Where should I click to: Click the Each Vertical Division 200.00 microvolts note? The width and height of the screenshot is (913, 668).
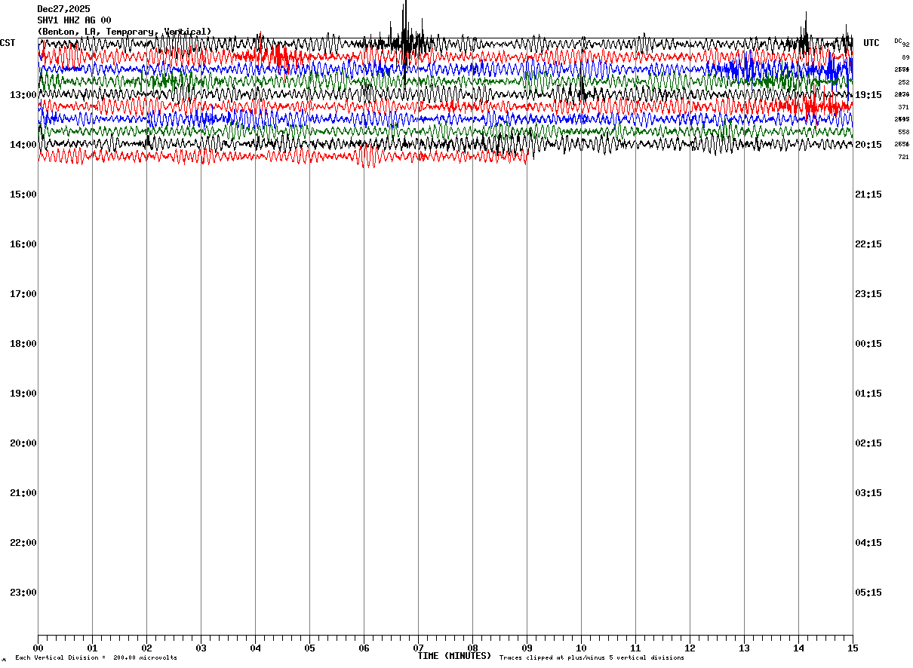coord(96,658)
